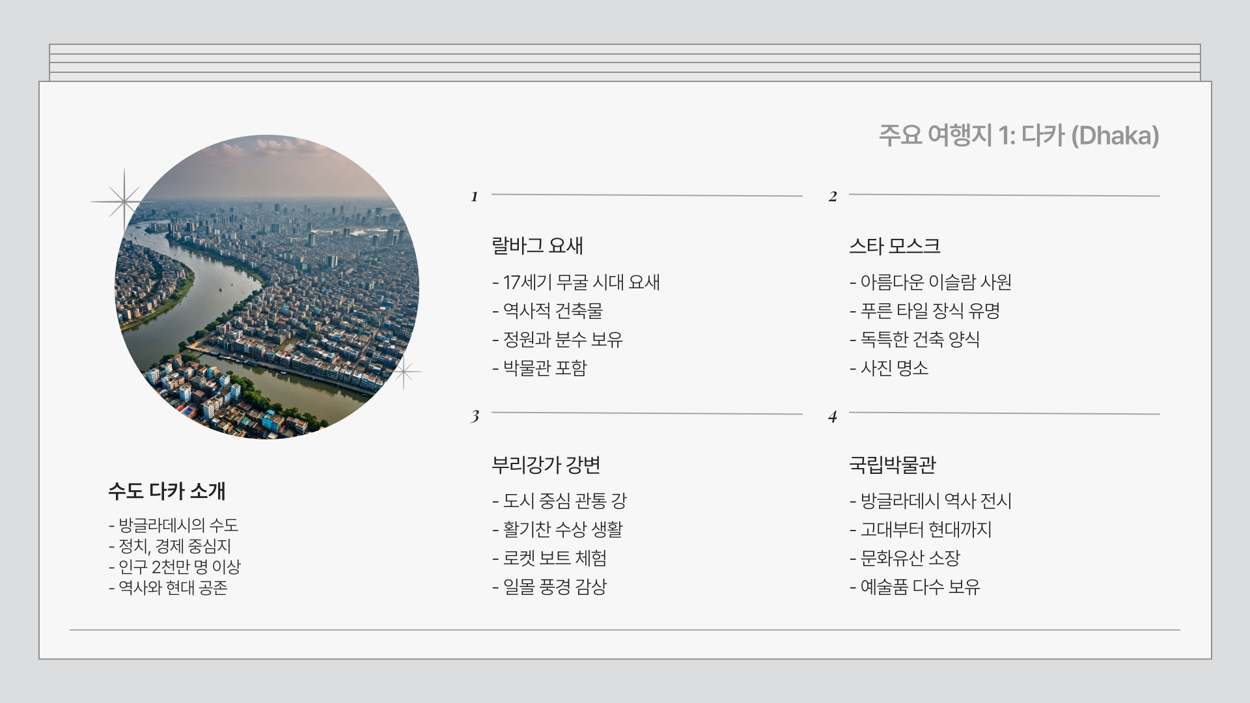
Task: Click the 수도 다카 소개 heading
Action: (167, 491)
